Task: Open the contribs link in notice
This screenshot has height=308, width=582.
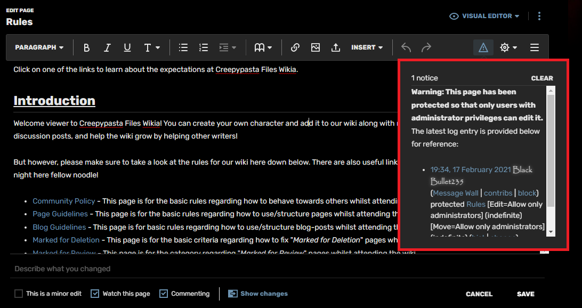Action: [x=498, y=193]
